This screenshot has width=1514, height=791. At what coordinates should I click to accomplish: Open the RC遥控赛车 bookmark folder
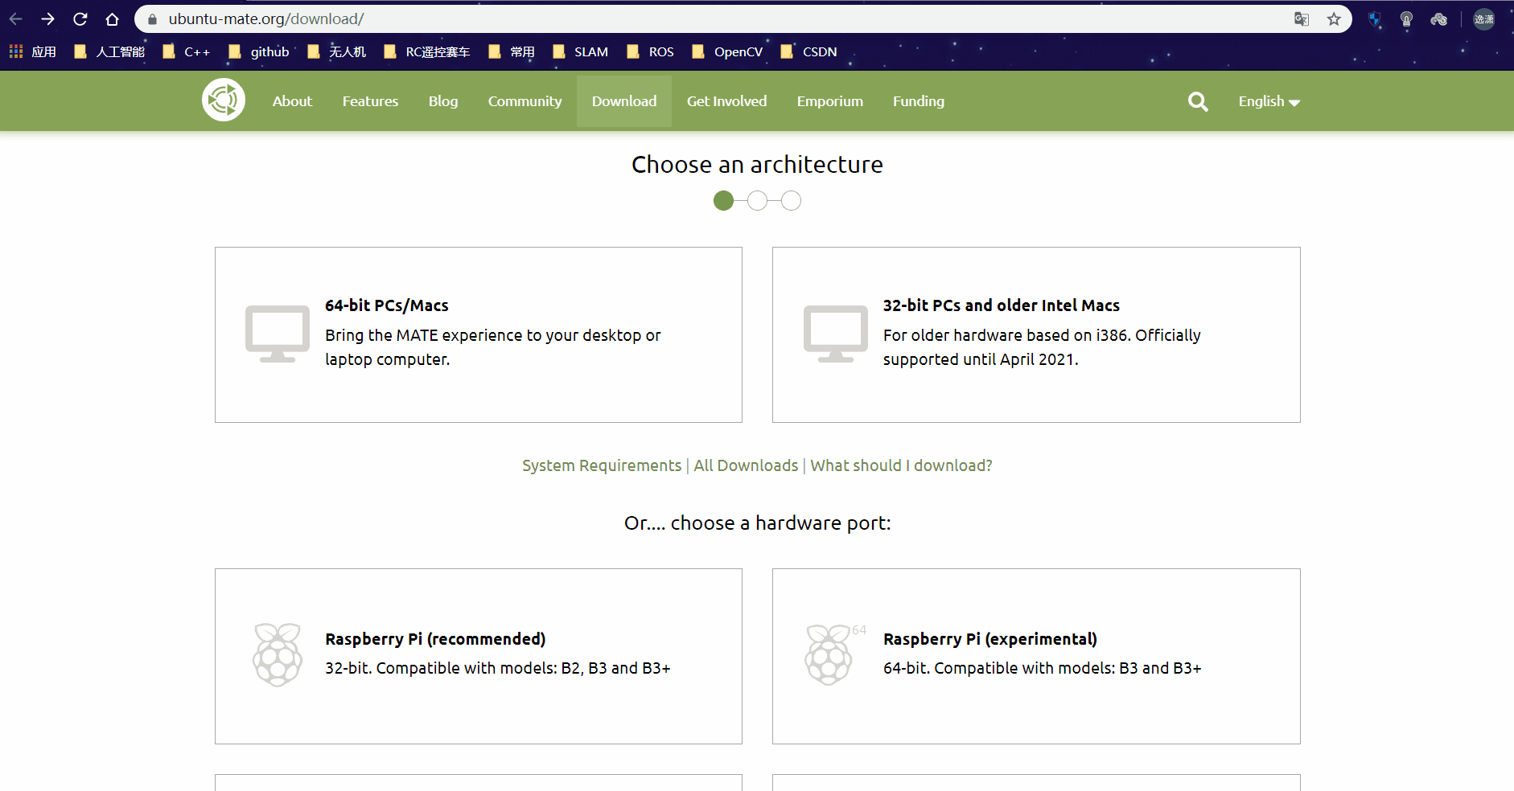click(427, 51)
